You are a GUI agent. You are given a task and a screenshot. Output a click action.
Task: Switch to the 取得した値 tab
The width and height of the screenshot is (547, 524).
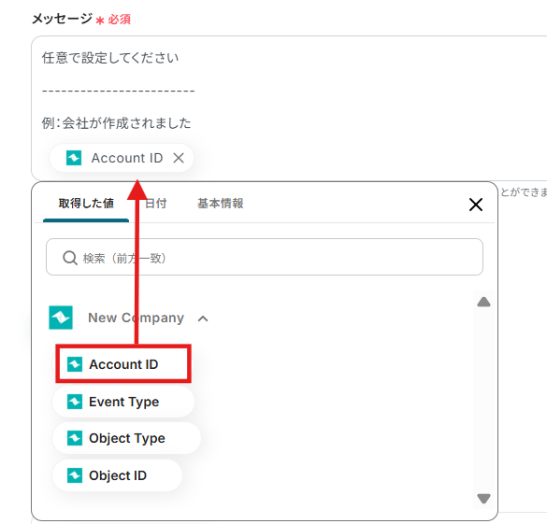click(x=86, y=204)
